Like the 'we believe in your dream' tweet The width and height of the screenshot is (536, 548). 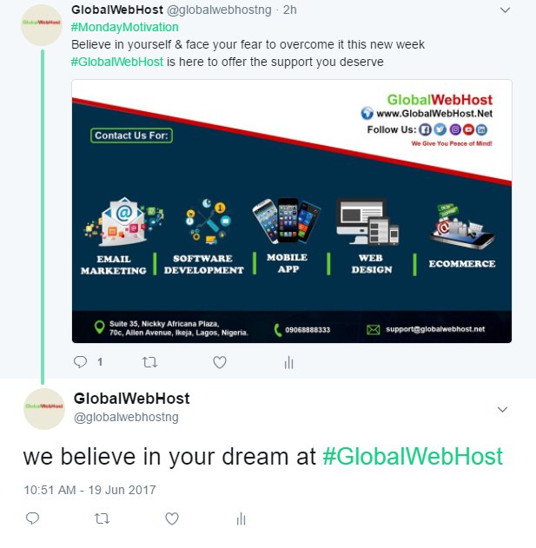[x=172, y=518]
